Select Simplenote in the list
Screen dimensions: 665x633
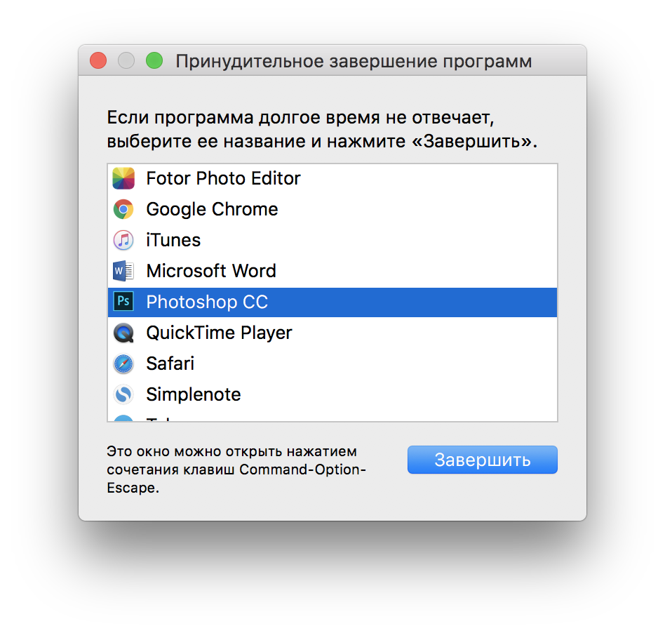click(x=332, y=394)
